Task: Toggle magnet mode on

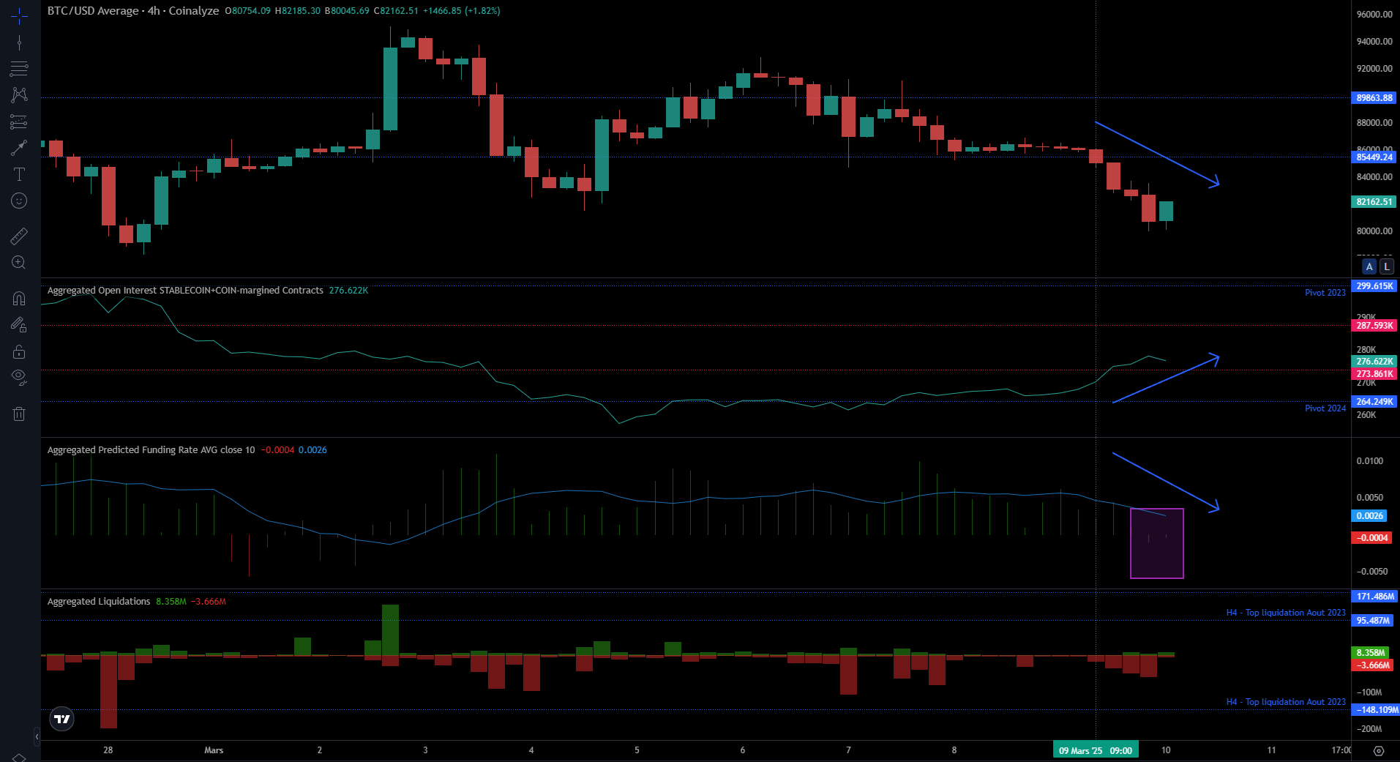Action: (19, 297)
